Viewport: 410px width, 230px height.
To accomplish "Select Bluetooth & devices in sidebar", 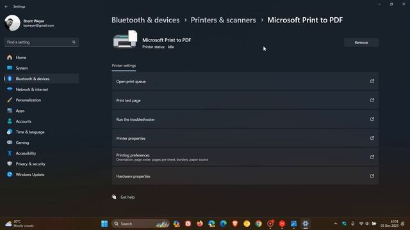I will (41, 79).
